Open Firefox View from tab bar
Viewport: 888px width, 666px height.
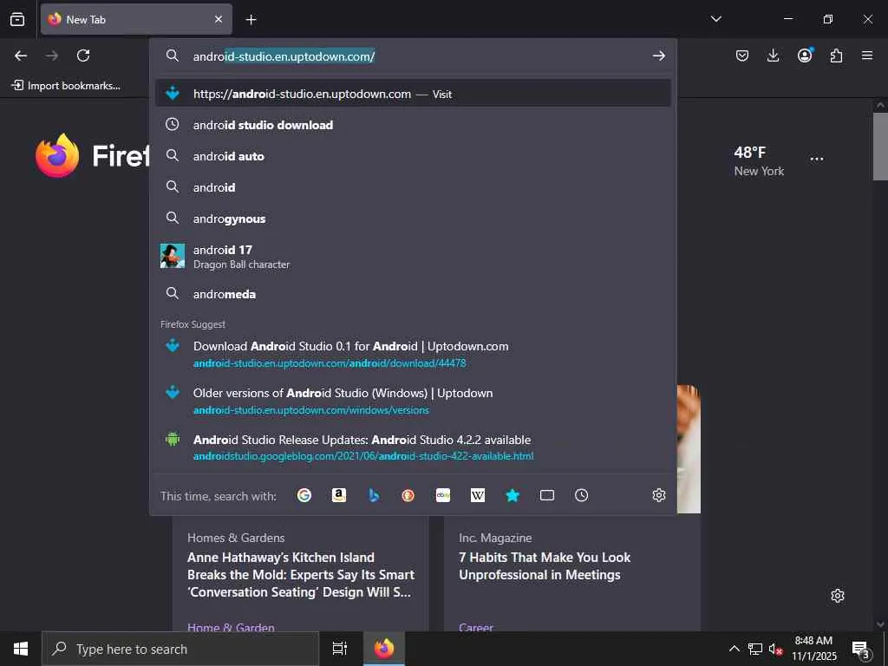click(x=17, y=19)
